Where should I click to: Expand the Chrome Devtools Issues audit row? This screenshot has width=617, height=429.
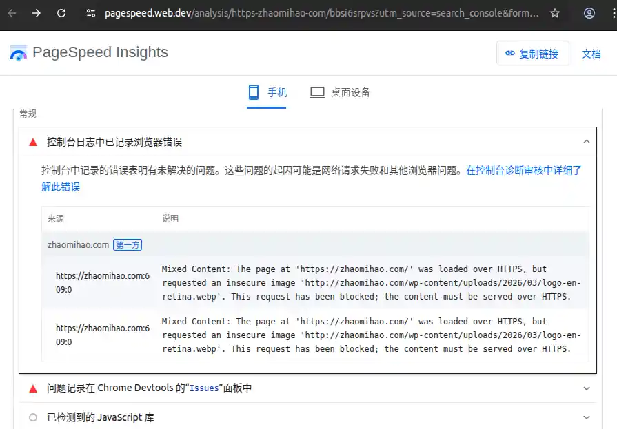pos(587,388)
